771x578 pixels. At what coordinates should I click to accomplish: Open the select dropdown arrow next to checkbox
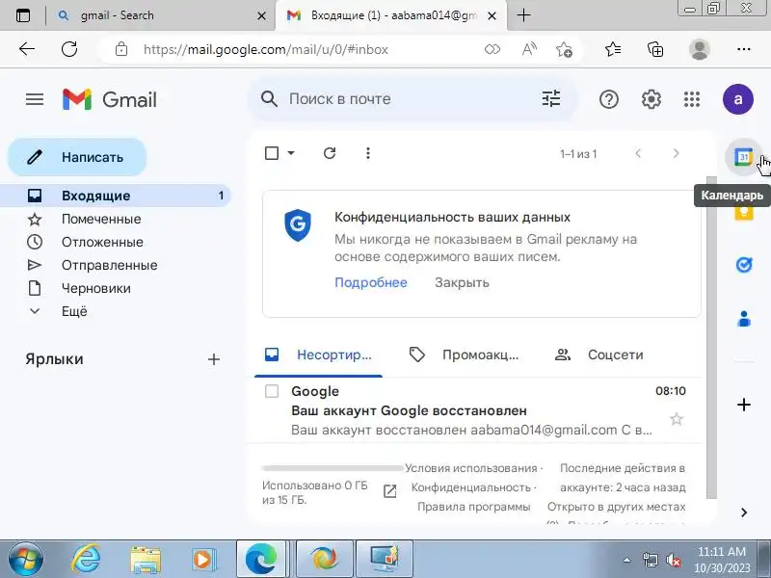[x=291, y=153]
